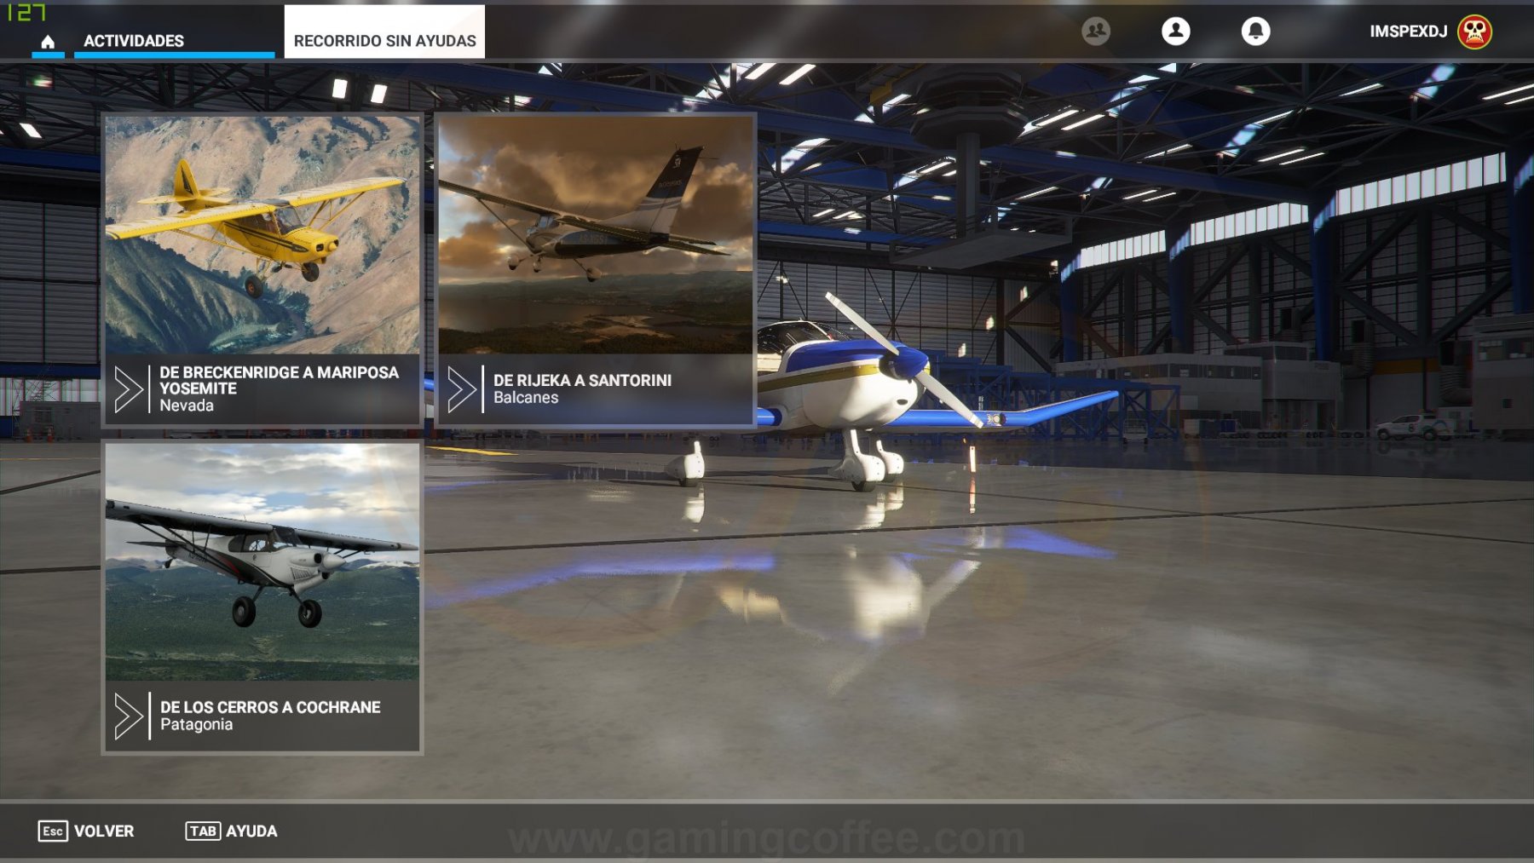Go to the home screen icon
The image size is (1534, 863).
48,41
